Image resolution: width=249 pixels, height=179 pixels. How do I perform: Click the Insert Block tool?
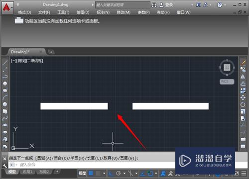(x=5, y=139)
